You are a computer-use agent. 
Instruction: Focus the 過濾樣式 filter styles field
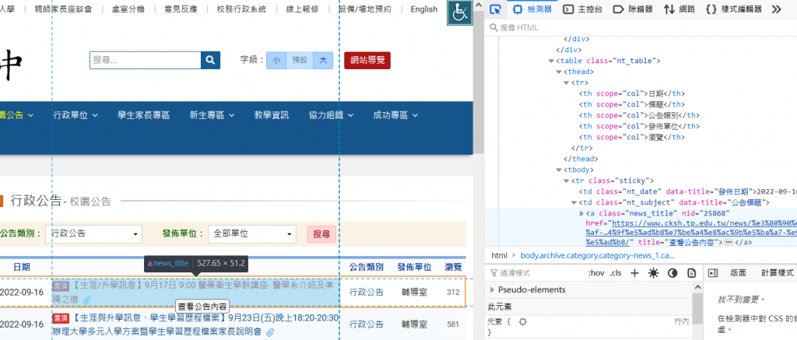click(x=534, y=273)
